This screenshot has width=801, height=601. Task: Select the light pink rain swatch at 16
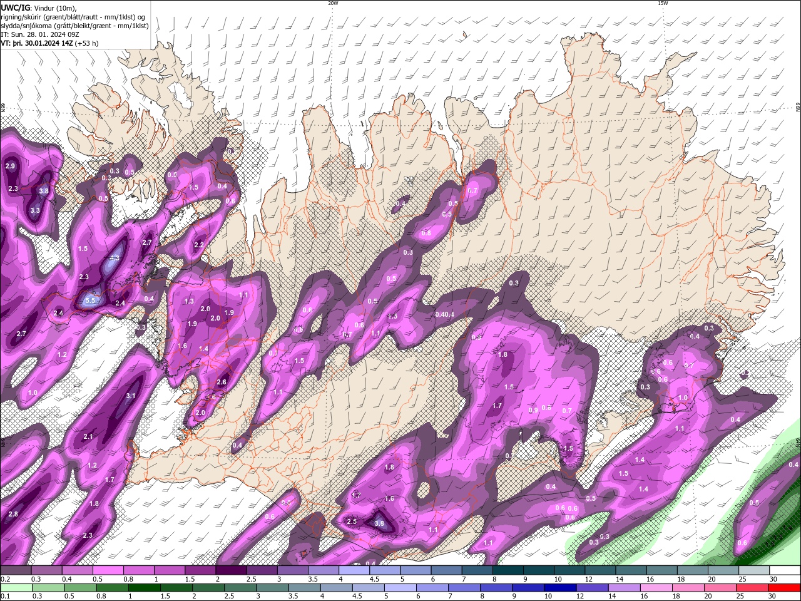coord(657,588)
